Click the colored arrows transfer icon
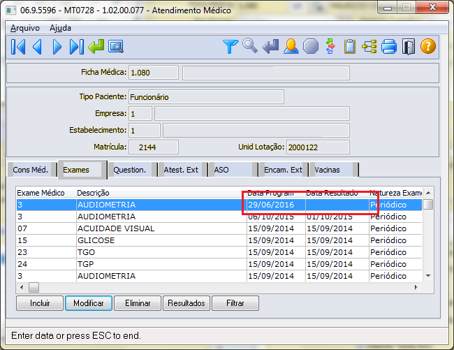The height and width of the screenshot is (350, 454). click(330, 46)
